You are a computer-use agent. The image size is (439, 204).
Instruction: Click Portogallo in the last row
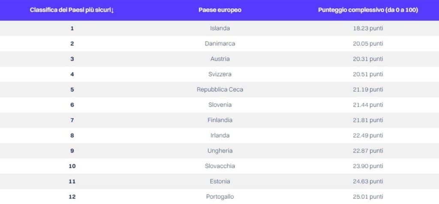pyautogui.click(x=220, y=197)
